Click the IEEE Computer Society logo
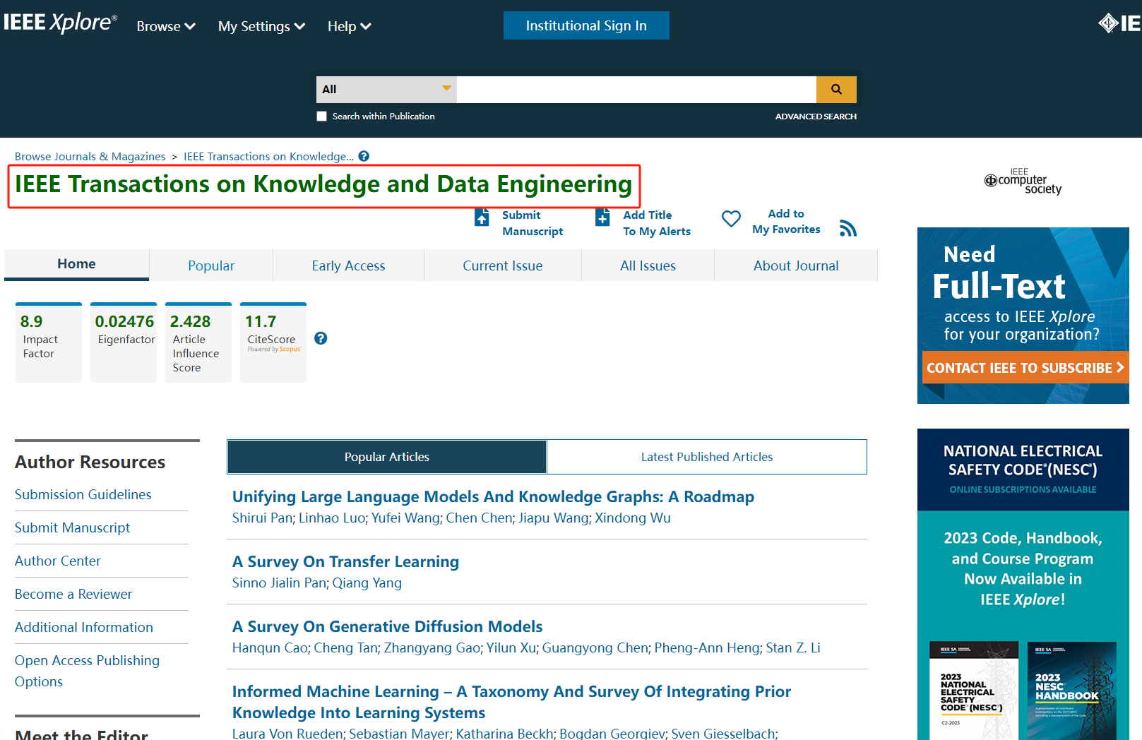 point(1023,181)
